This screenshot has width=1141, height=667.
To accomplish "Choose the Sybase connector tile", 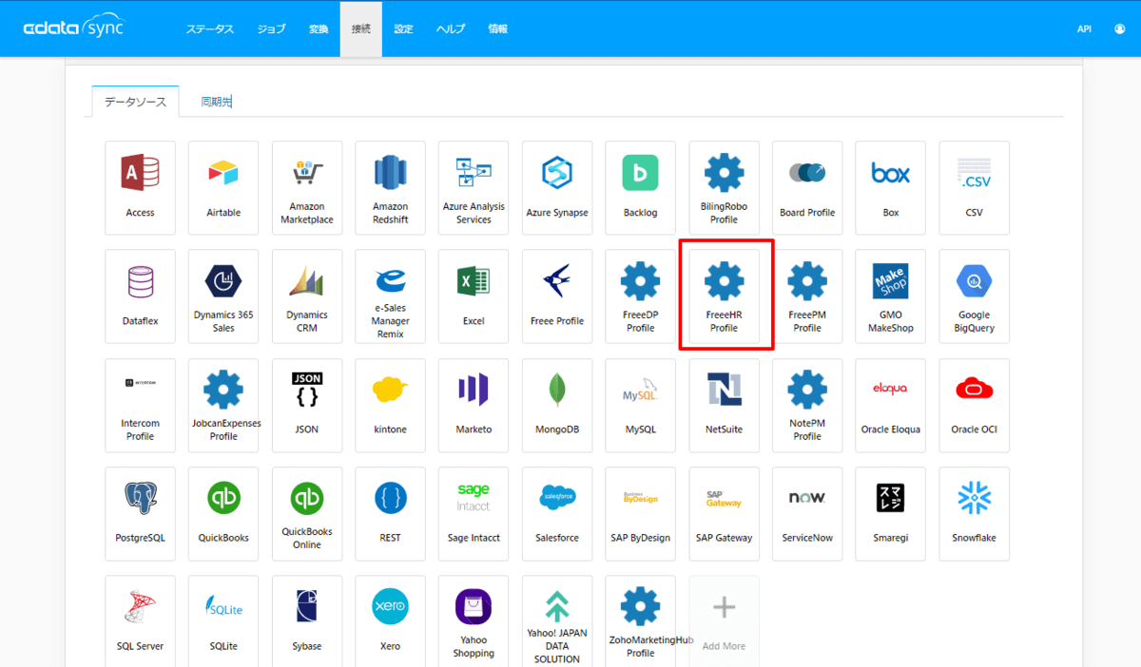I will click(307, 620).
